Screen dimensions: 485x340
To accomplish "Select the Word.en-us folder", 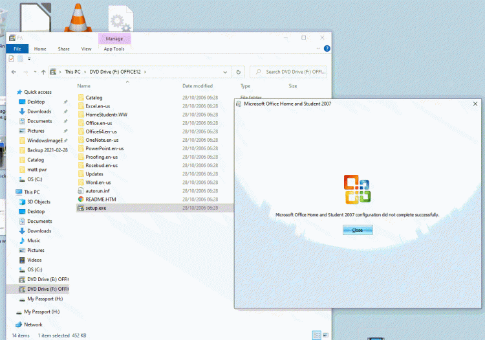I will [x=98, y=183].
